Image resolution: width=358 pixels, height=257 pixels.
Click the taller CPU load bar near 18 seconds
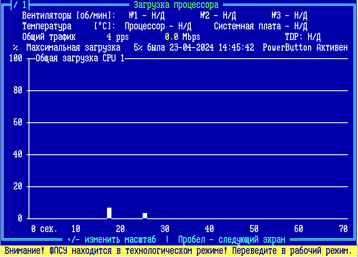tap(109, 213)
